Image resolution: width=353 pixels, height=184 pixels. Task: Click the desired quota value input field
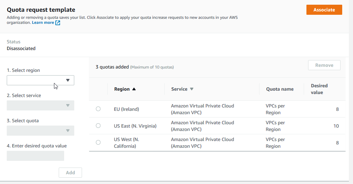35,156
